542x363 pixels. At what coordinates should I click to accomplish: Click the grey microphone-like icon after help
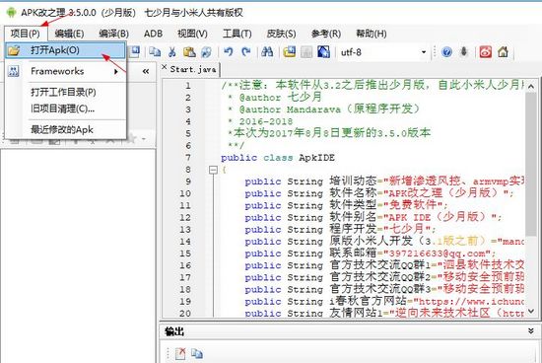[x=464, y=52]
